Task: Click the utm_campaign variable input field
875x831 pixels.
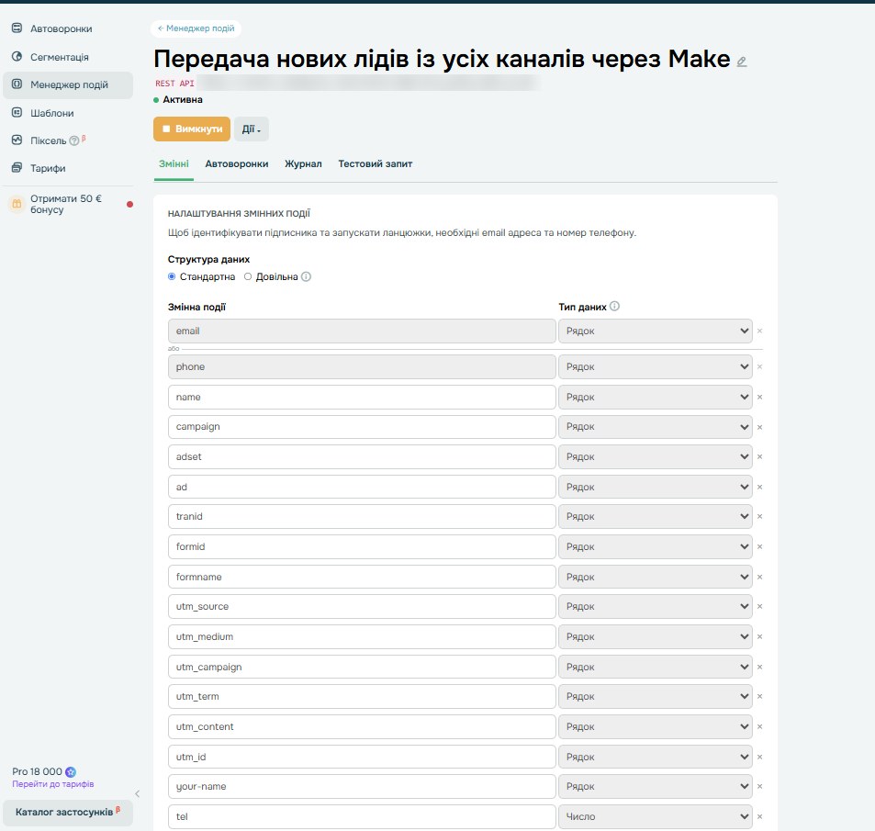Action: (362, 667)
